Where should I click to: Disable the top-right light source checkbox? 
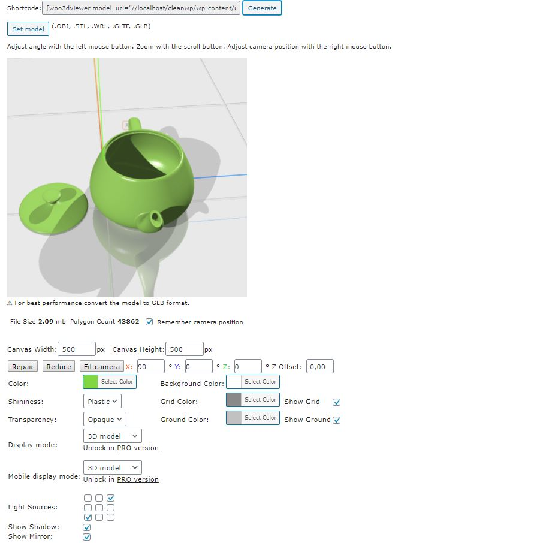click(x=111, y=498)
